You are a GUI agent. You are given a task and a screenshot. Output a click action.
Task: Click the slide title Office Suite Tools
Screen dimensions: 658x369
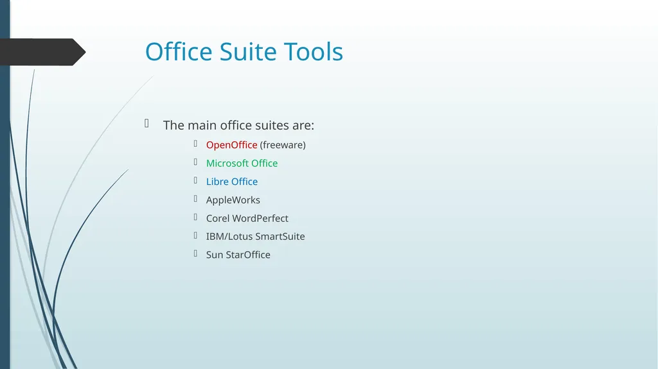coord(244,51)
